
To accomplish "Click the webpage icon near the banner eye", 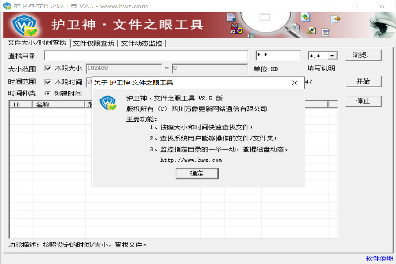I will coord(326,32).
